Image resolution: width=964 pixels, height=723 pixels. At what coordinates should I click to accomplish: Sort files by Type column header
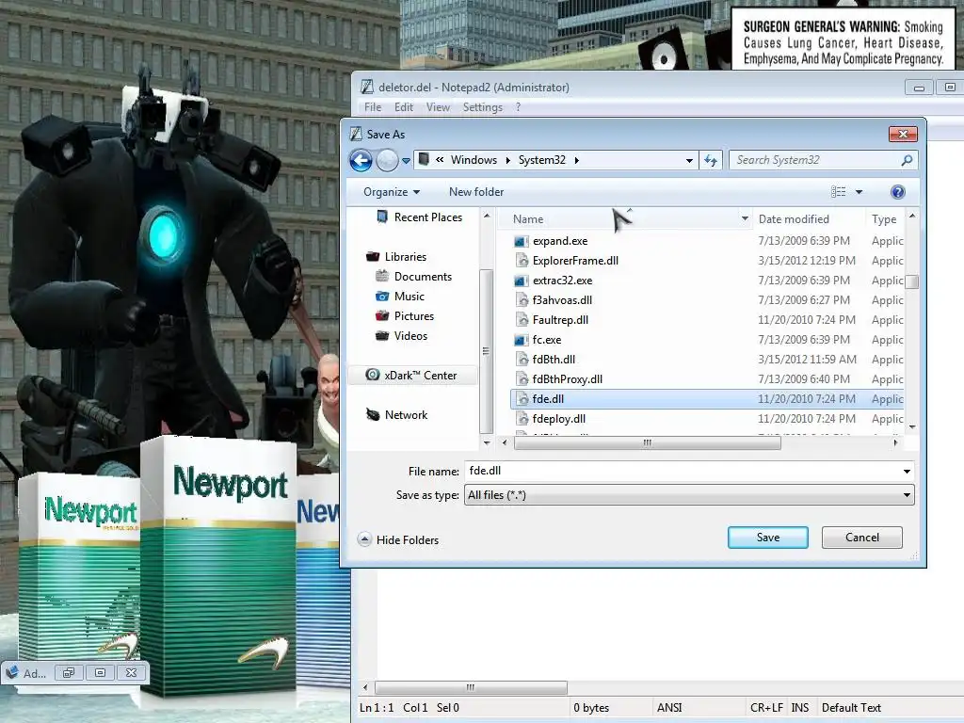[x=883, y=218]
